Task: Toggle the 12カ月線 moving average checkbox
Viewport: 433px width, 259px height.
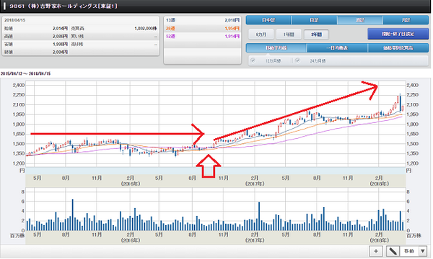Action: [253, 60]
